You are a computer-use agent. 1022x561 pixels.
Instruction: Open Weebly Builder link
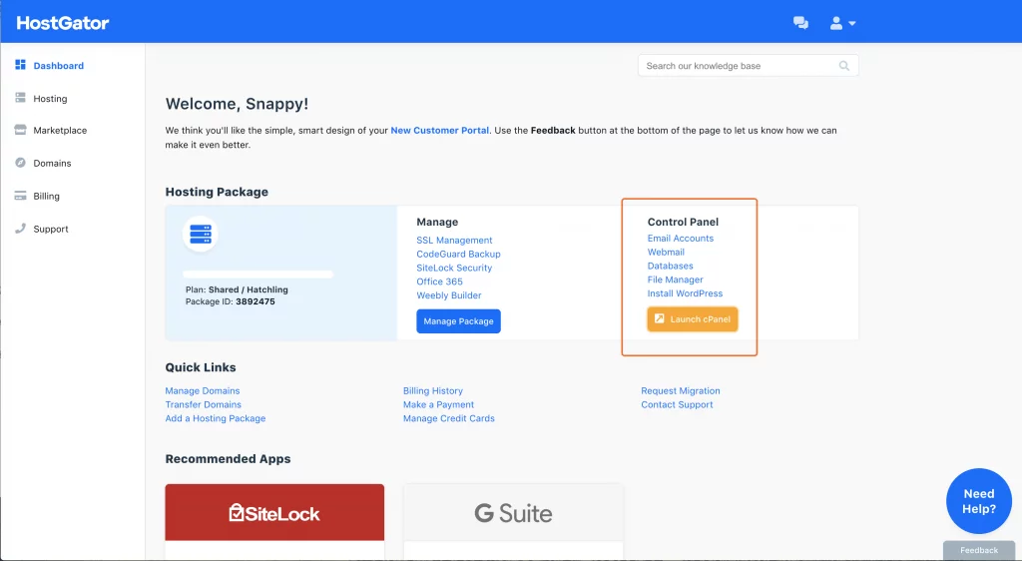tap(449, 295)
